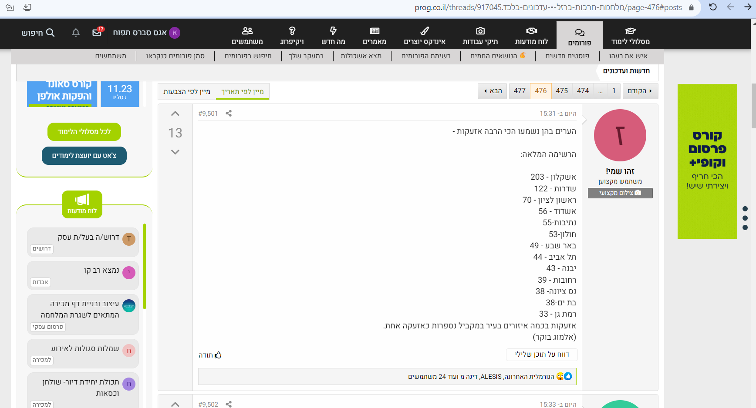Open אינדקס יוצרים with the brush icon

(425, 35)
